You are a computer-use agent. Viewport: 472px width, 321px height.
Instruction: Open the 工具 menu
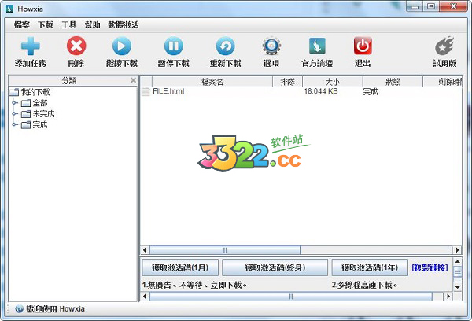[69, 25]
